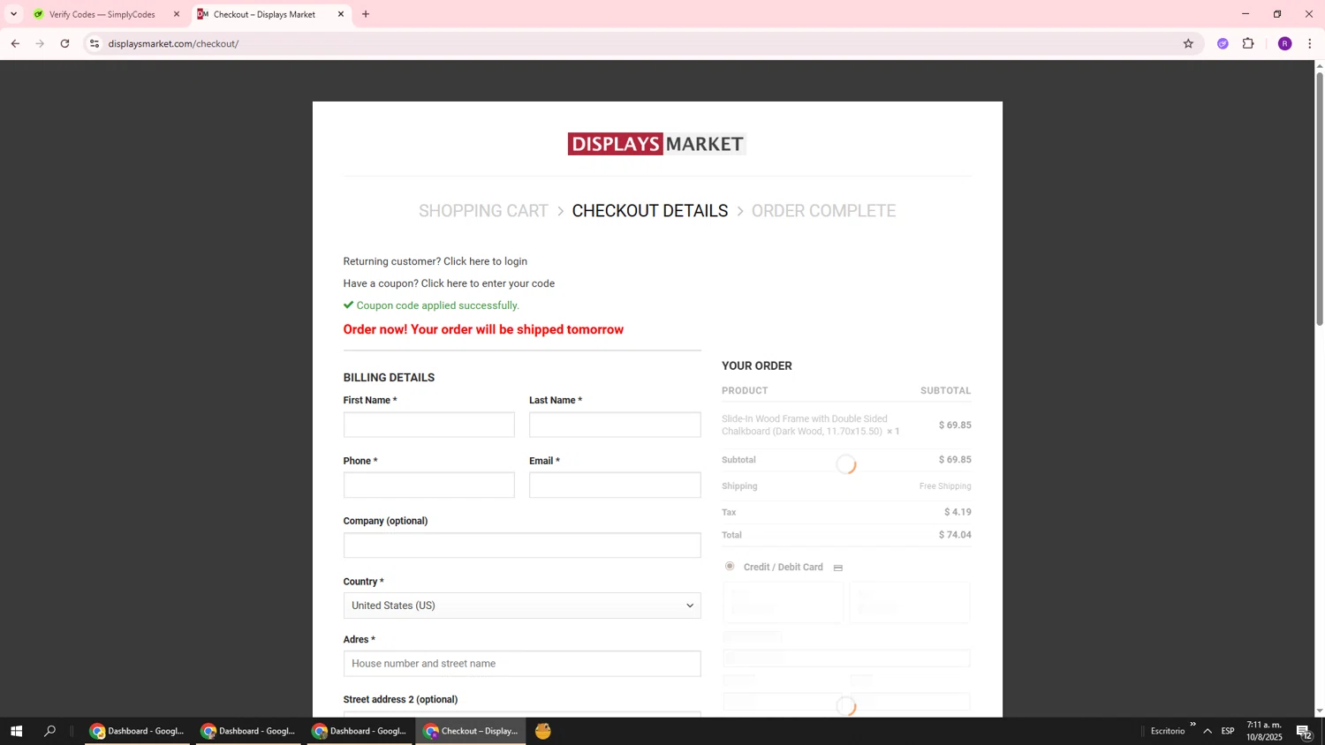The height and width of the screenshot is (745, 1325).
Task: Open the taskbar clock and date
Action: pos(1264,731)
